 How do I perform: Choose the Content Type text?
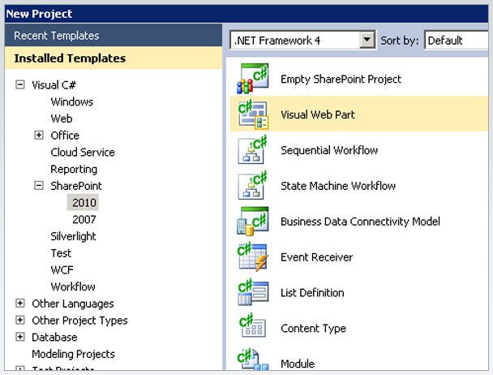(314, 329)
